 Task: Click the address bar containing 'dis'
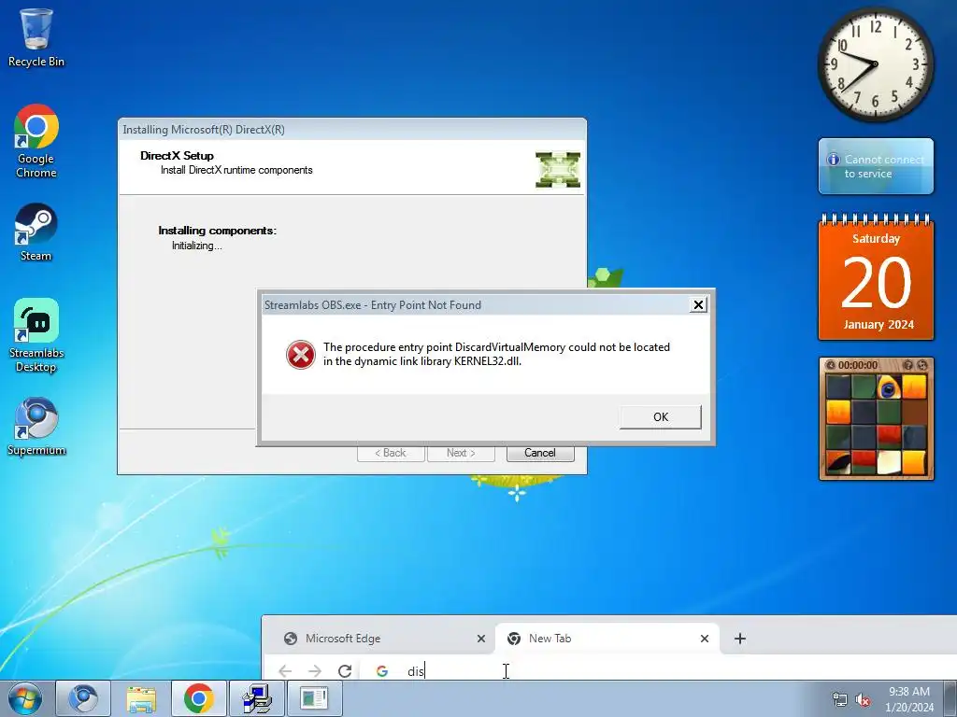point(659,671)
